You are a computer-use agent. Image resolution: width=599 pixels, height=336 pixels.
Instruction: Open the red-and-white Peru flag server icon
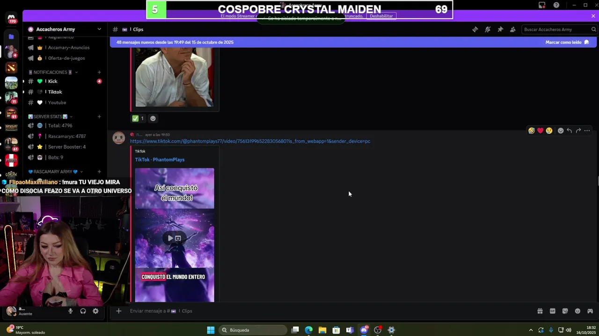(11, 160)
